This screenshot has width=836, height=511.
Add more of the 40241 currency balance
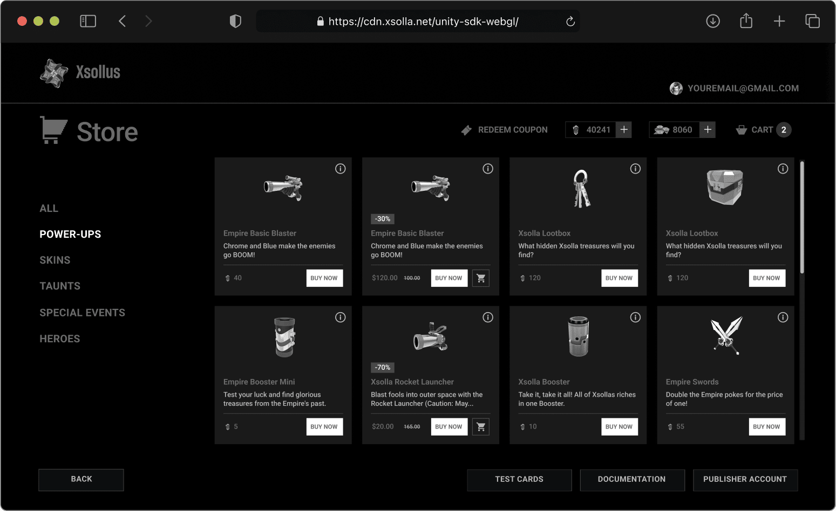pyautogui.click(x=624, y=130)
